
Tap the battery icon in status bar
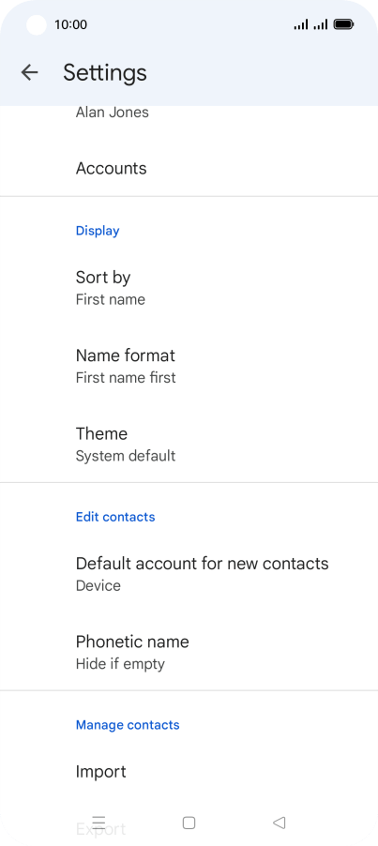343,24
